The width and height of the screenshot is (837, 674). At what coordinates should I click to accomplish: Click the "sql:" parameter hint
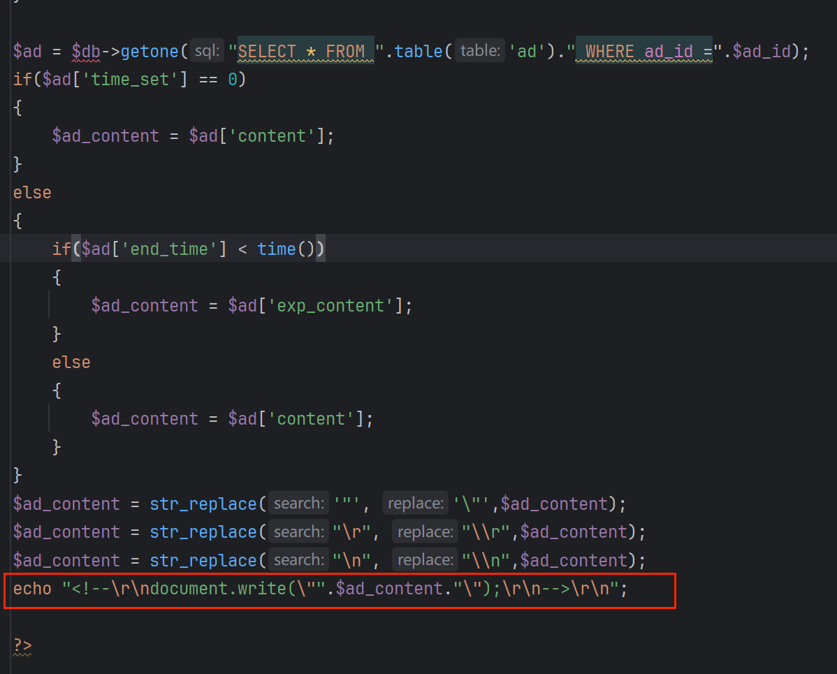tap(208, 51)
